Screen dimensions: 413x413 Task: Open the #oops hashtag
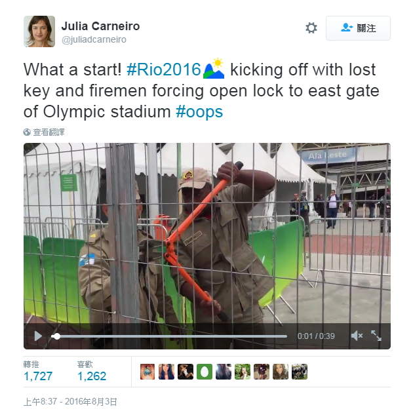199,111
